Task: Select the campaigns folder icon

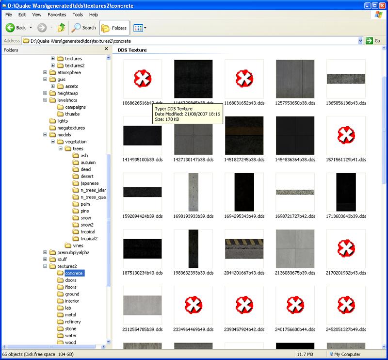Action: [x=60, y=107]
